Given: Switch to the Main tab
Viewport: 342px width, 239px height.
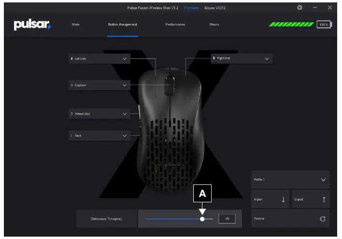Looking at the screenshot, I should 76,25.
